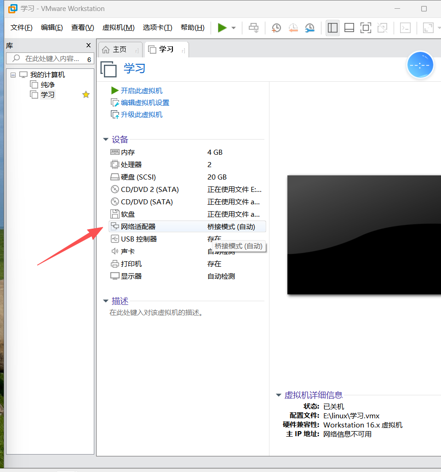Image resolution: width=441 pixels, height=472 pixels.
Task: Open the library search filter dropdown
Action: (89, 59)
